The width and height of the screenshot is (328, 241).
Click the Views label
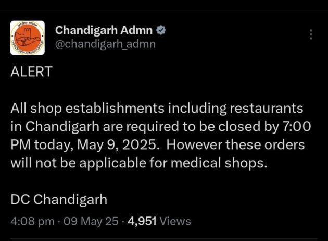click(175, 221)
